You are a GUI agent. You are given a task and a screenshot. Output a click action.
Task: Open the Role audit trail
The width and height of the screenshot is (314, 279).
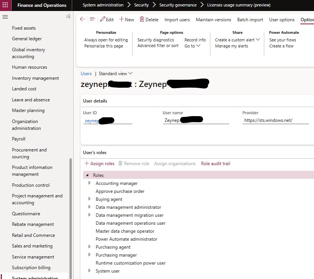click(x=216, y=164)
